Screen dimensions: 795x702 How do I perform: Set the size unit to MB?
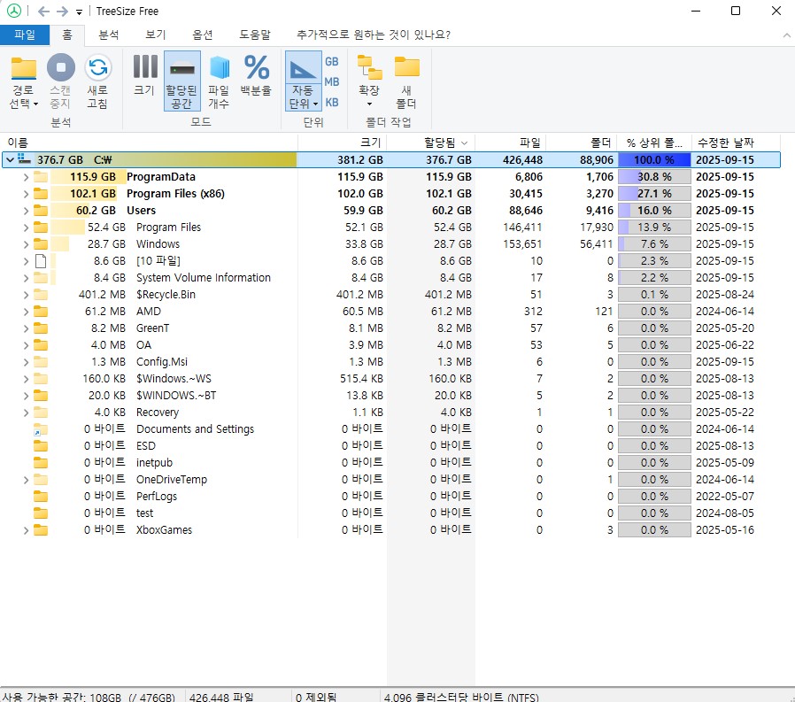[332, 81]
